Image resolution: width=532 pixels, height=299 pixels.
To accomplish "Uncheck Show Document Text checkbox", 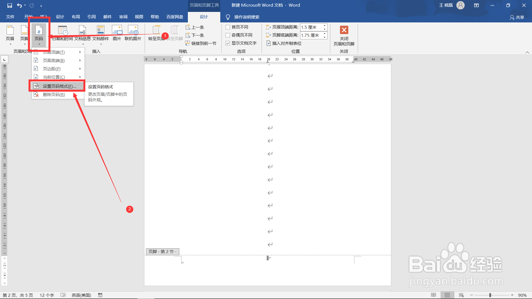I will click(x=228, y=43).
